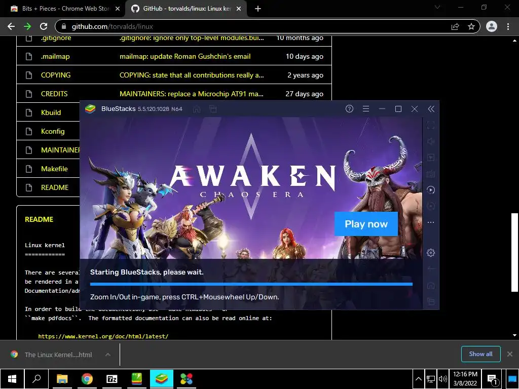This screenshot has width=519, height=389.
Task: Open the BlueStacks hamburger menu
Action: (366, 109)
